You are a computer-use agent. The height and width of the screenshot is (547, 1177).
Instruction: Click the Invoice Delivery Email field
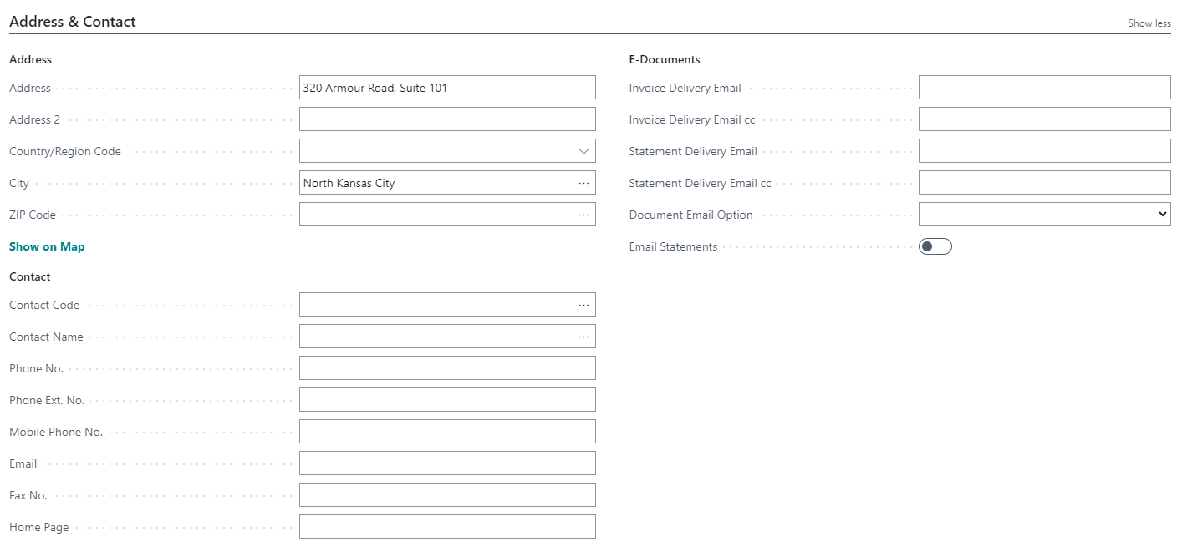pos(1044,87)
